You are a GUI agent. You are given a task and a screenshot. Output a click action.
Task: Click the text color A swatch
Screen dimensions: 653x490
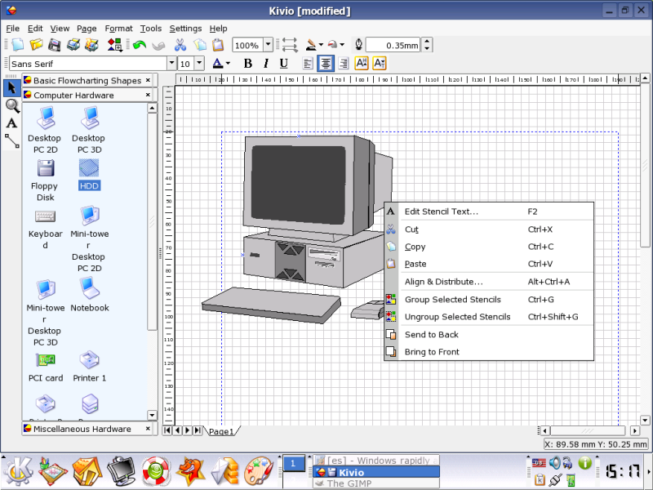coord(218,64)
